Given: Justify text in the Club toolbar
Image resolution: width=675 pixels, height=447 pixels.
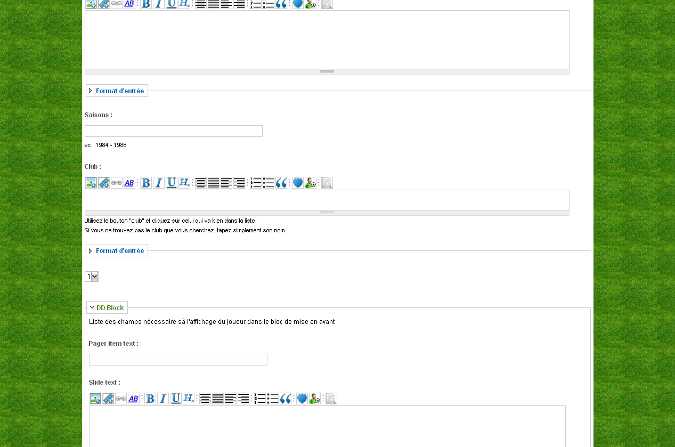Looking at the screenshot, I should tap(214, 183).
